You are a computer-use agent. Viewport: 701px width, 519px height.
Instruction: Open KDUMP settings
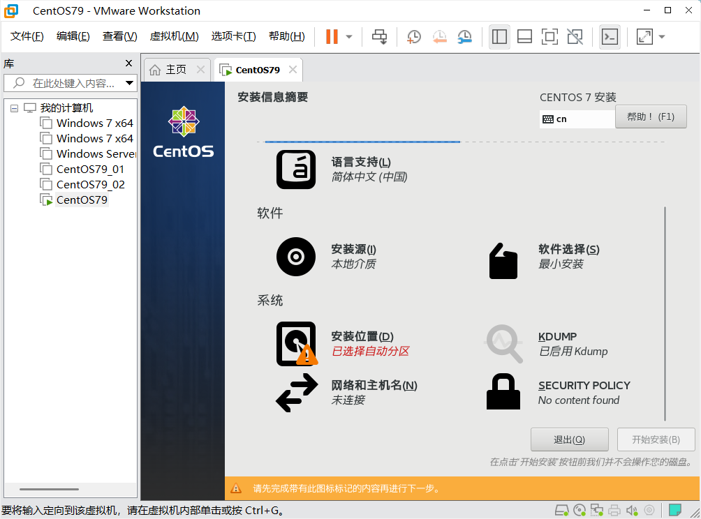click(x=546, y=343)
